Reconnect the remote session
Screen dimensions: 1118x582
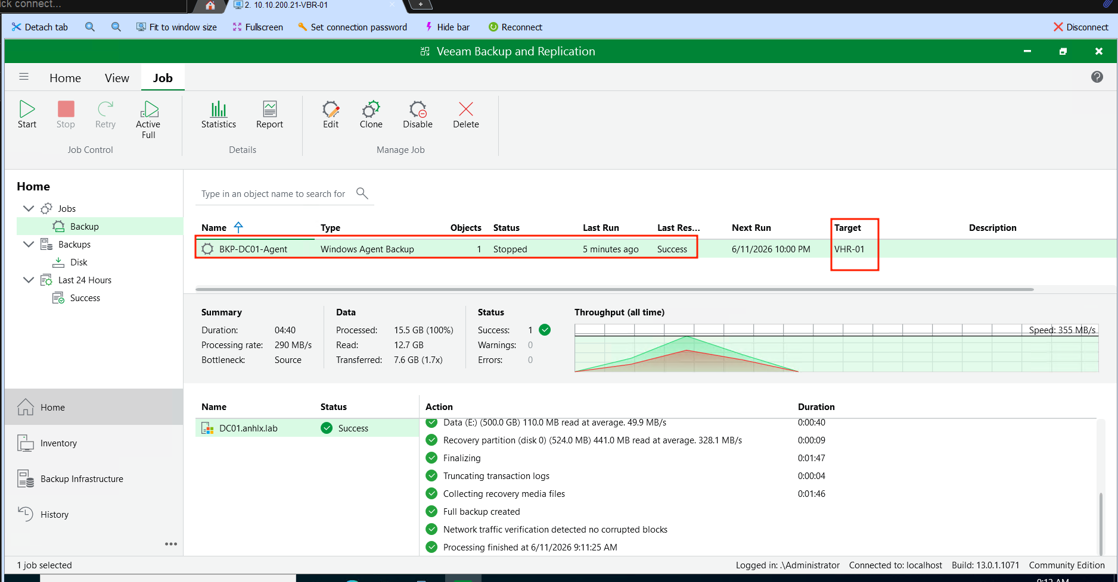pyautogui.click(x=515, y=27)
